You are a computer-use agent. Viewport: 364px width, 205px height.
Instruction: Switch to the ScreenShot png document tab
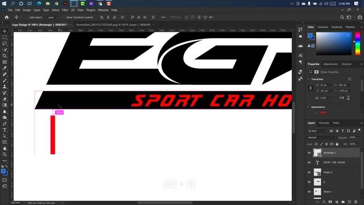113,24
